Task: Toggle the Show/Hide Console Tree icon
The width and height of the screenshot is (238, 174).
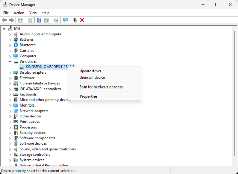Action: 21,20
